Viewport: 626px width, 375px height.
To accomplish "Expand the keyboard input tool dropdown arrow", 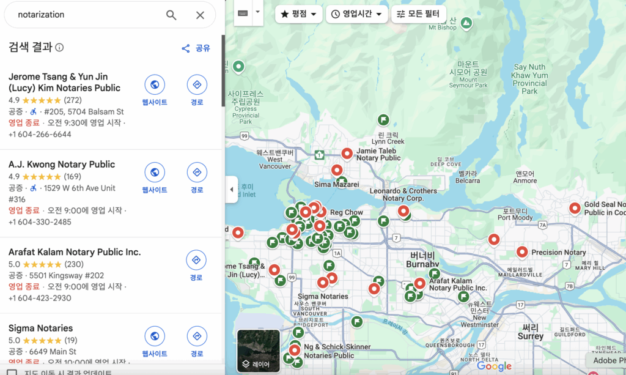I will tap(257, 12).
